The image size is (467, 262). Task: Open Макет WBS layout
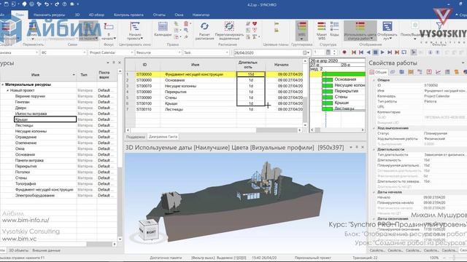click(x=321, y=31)
